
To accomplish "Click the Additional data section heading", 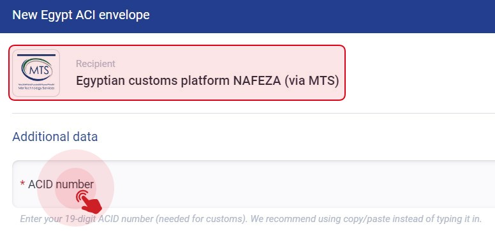I will click(55, 137).
